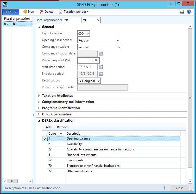Open the File menu dropdown
The width and height of the screenshot is (196, 194).
[x=11, y=12]
